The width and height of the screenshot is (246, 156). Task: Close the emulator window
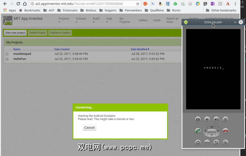pyautogui.click(x=240, y=22)
